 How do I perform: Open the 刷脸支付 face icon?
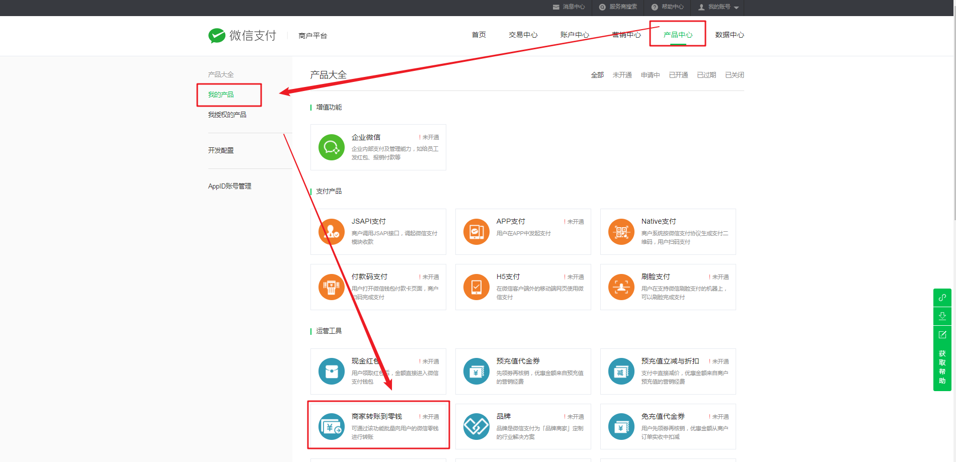(x=621, y=287)
